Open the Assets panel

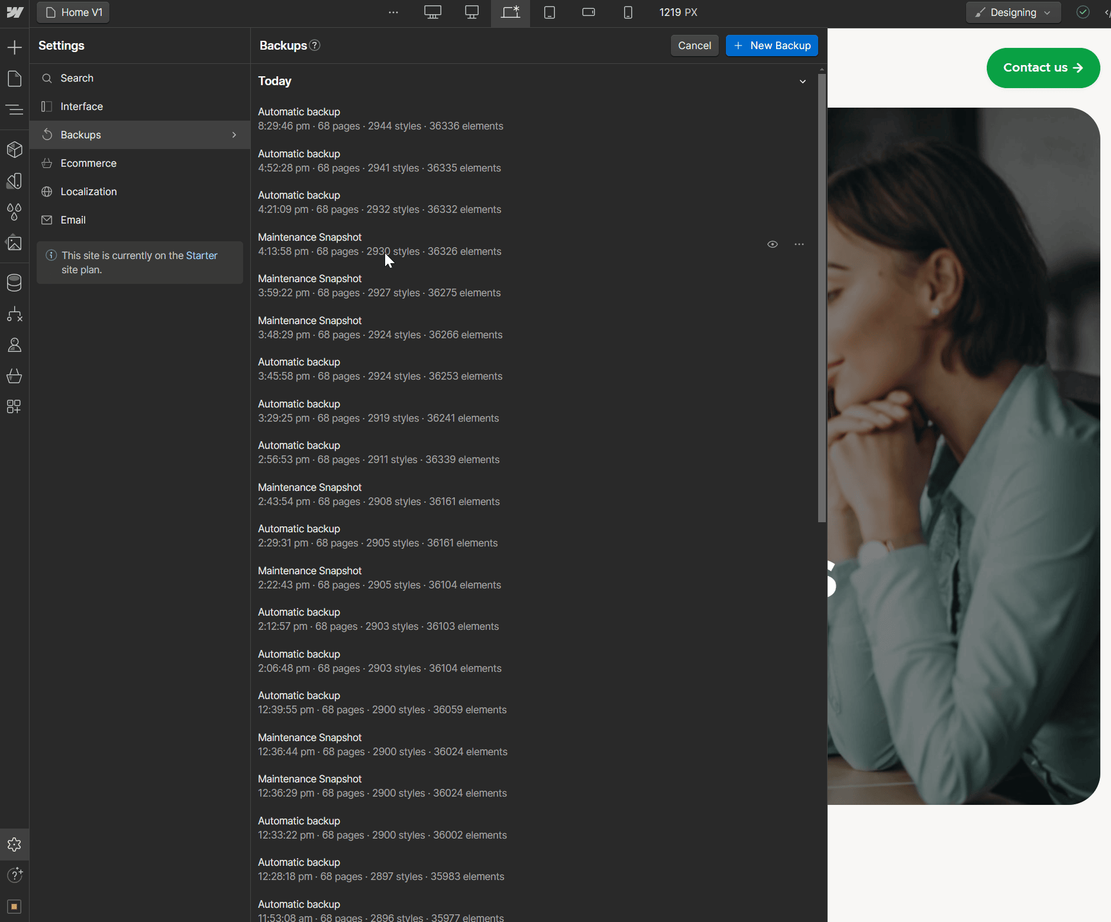(x=15, y=244)
